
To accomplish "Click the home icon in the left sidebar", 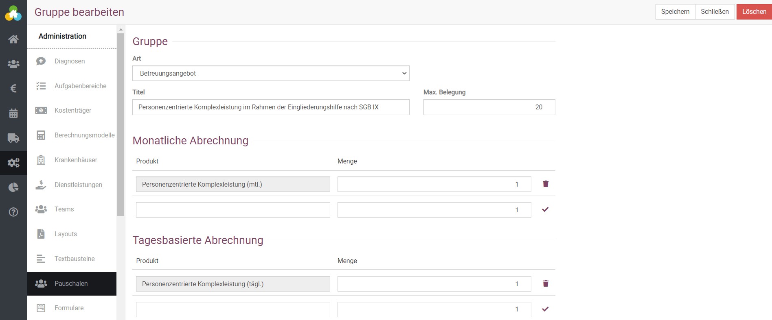I will coord(13,39).
